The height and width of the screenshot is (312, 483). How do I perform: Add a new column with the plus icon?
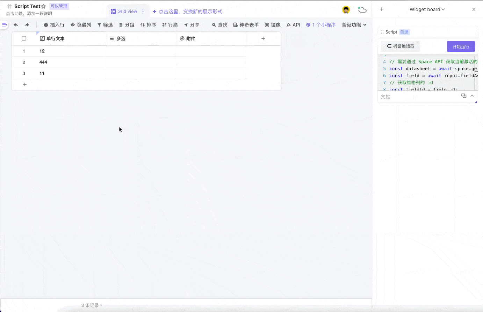[x=263, y=38]
